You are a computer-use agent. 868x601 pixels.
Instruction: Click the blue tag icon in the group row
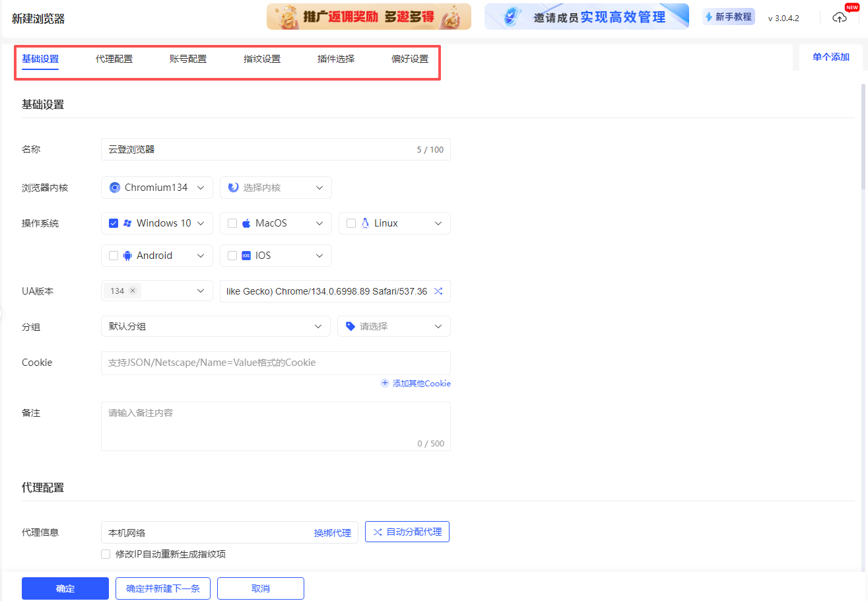[350, 326]
